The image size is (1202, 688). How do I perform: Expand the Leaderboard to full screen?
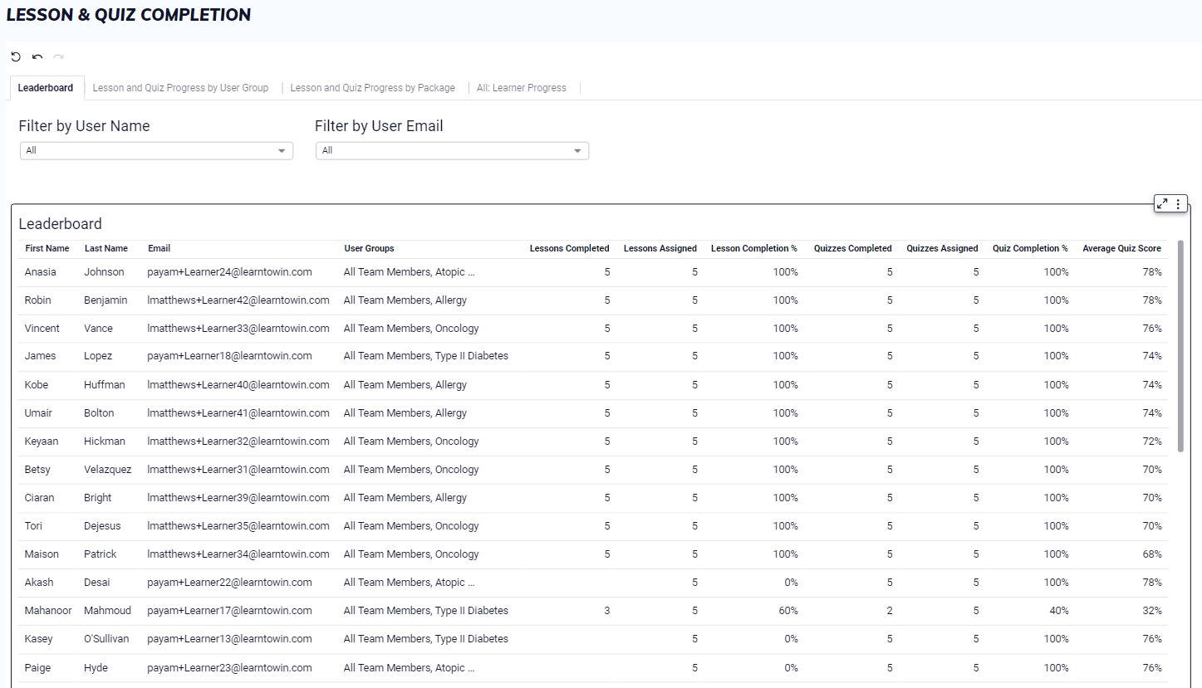click(x=1162, y=203)
